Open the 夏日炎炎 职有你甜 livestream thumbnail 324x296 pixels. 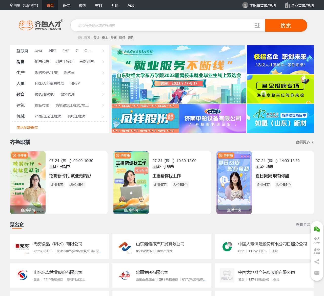coord(234,183)
